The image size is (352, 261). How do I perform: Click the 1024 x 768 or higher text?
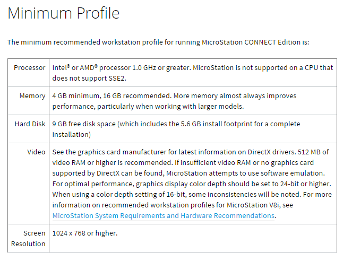(84, 233)
